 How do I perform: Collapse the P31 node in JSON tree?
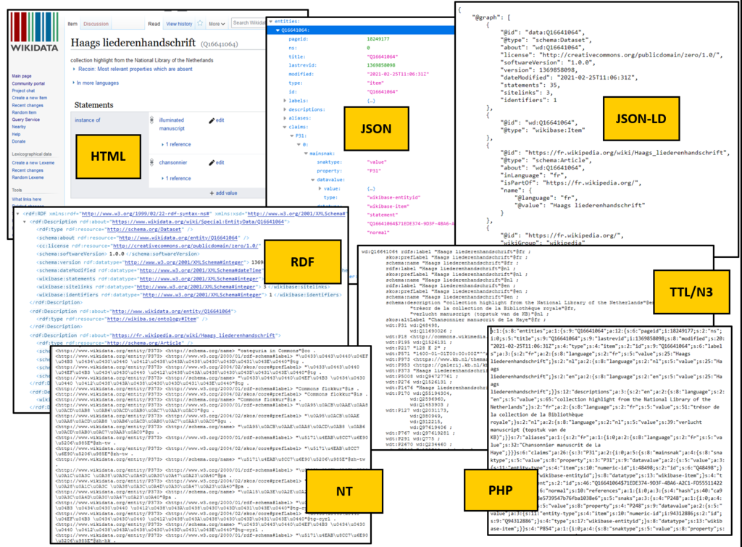(x=292, y=135)
